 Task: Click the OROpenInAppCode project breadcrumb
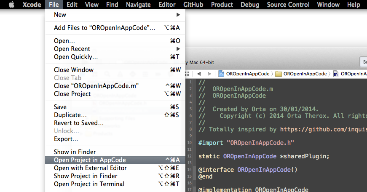coord(244,74)
